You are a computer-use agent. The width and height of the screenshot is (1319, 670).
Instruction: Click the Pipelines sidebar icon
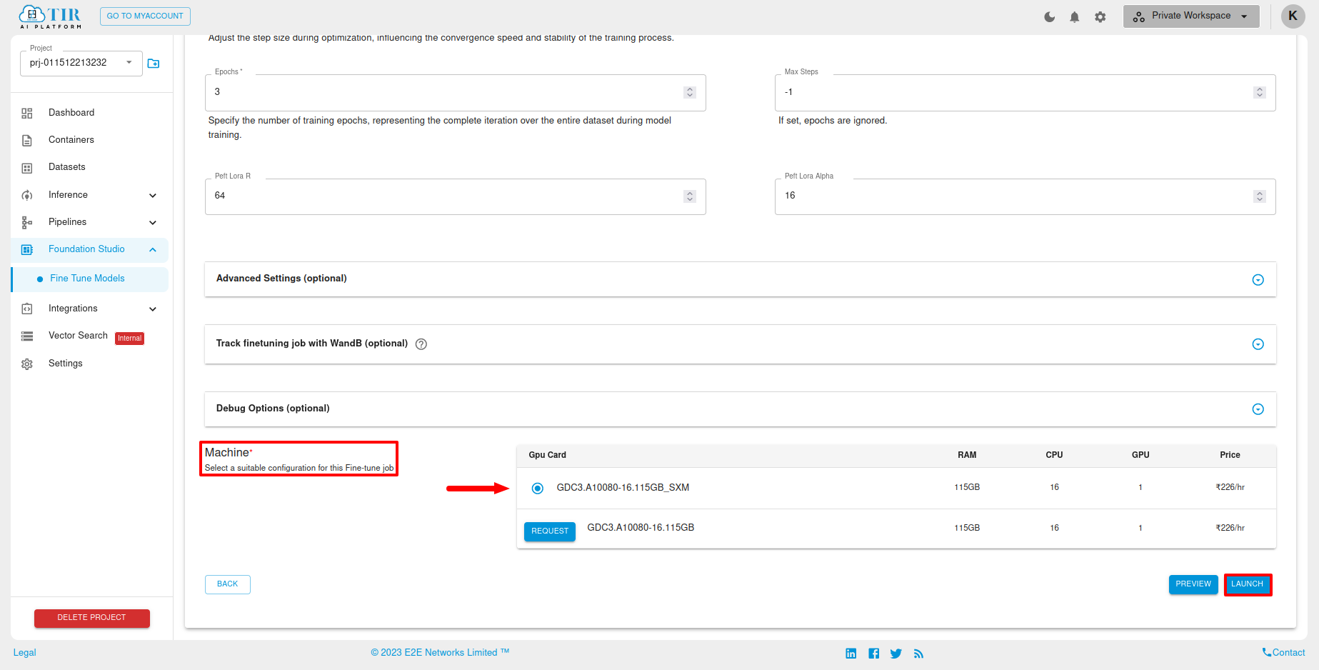point(27,222)
